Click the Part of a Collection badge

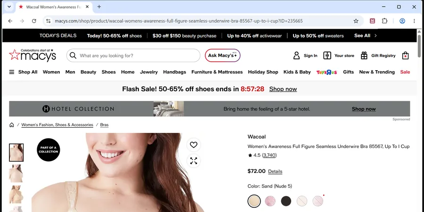pyautogui.click(x=49, y=150)
